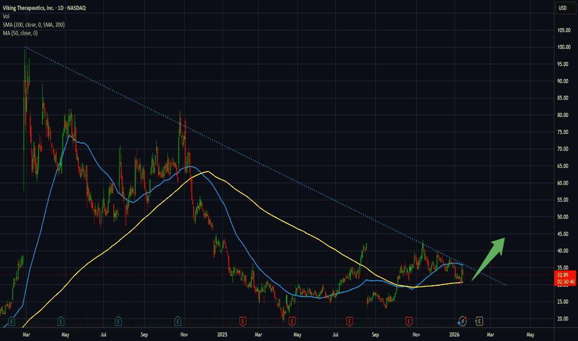This screenshot has height=341, width=578.
Task: Click the 85.00 price axis label
Action: [x=563, y=98]
